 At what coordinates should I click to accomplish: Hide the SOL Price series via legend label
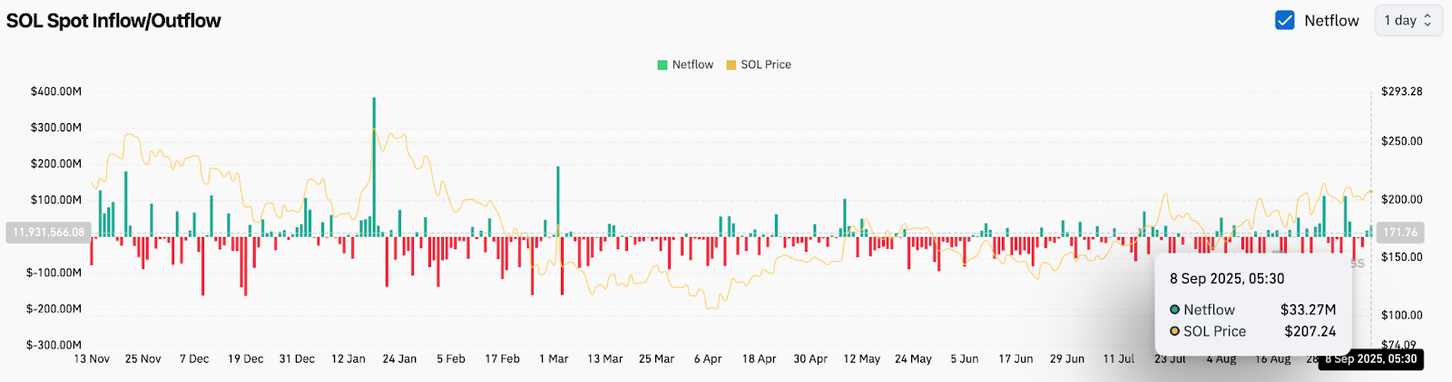(x=766, y=64)
